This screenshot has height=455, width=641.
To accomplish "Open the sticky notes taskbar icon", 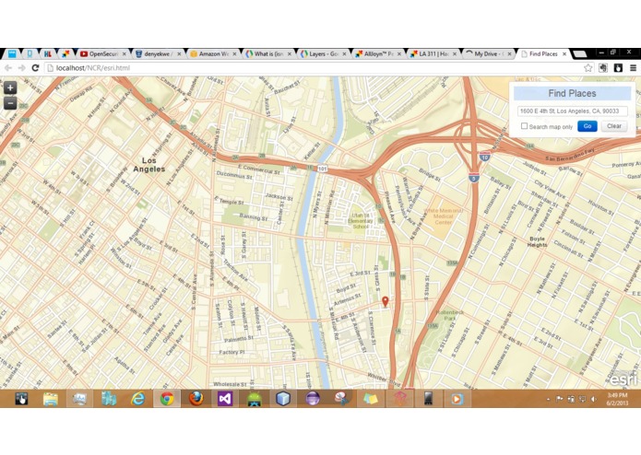I will 371,399.
